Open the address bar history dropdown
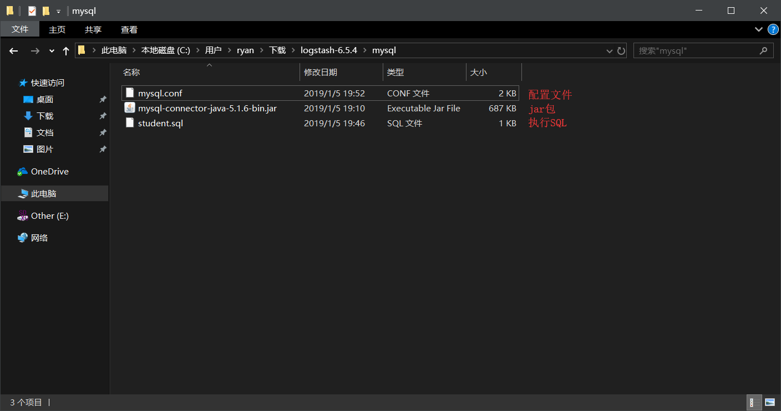 point(610,50)
